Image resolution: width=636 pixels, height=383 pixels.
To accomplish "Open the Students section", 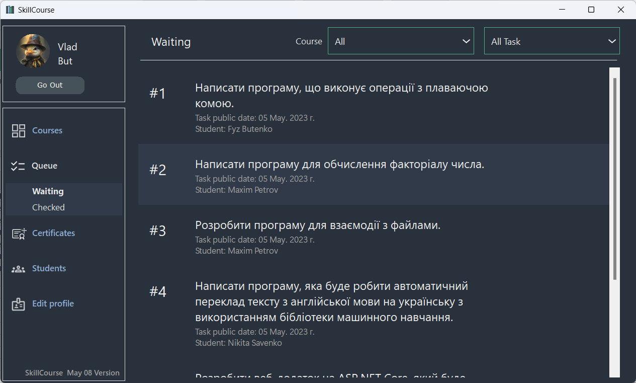I will click(49, 268).
